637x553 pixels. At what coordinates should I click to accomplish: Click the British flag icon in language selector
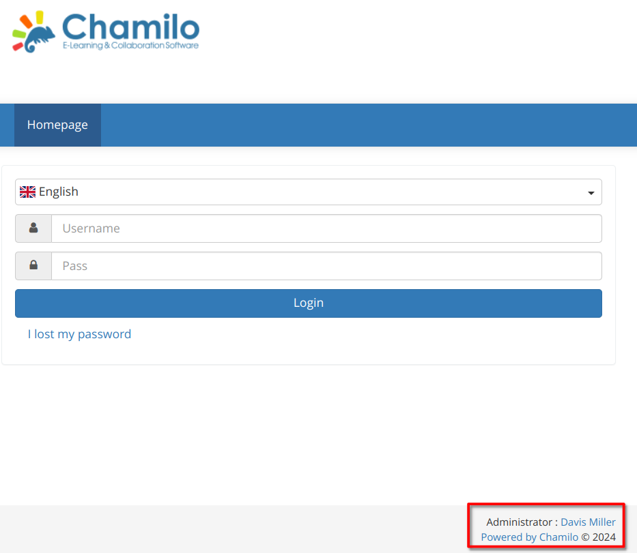(x=27, y=192)
